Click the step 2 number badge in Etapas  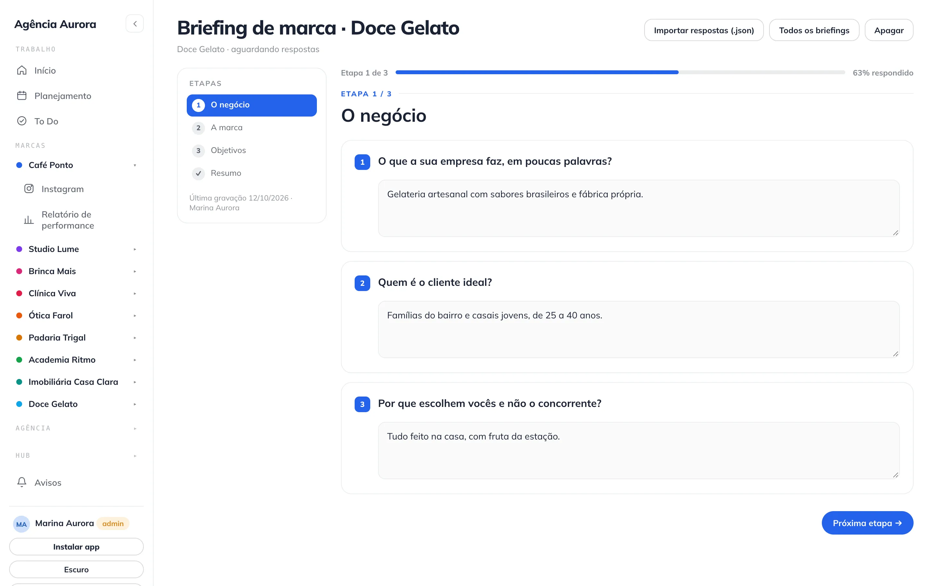[x=199, y=128]
